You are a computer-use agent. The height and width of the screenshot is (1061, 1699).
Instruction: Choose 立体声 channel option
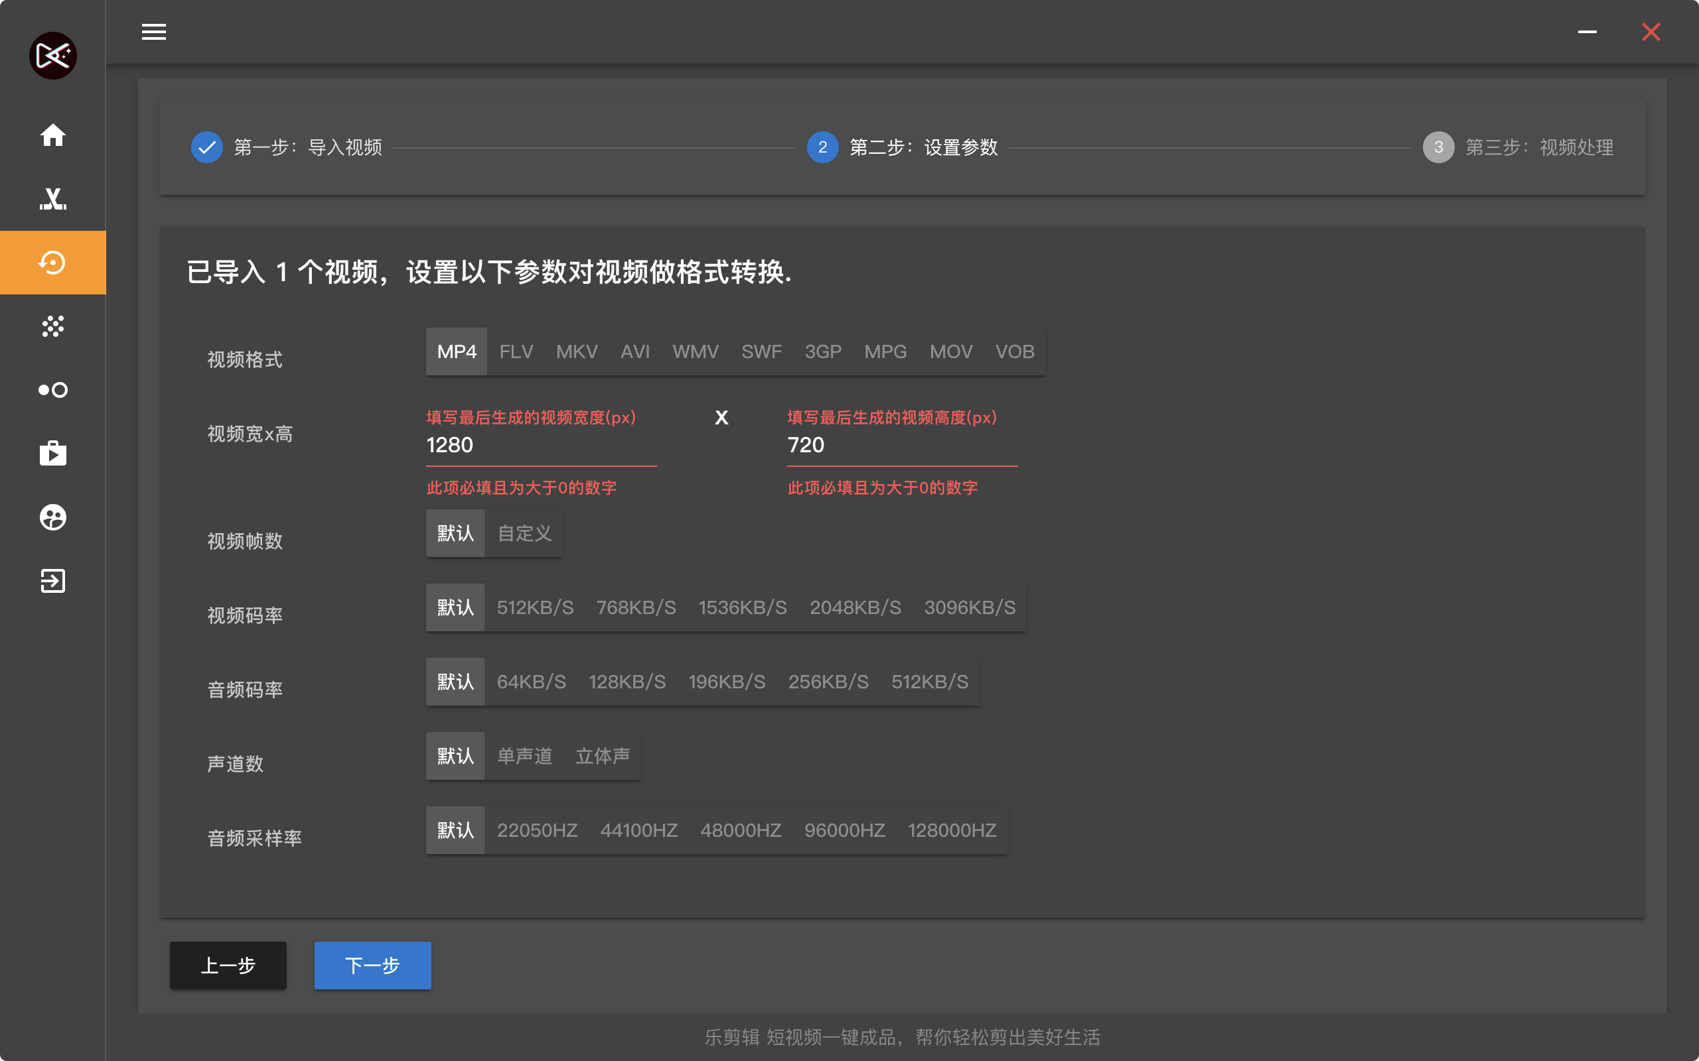[x=603, y=757]
